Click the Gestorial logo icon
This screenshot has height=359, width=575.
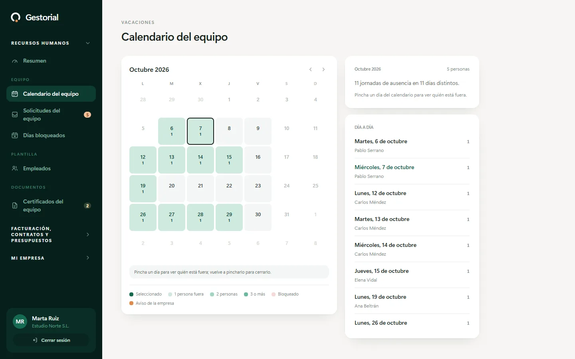coord(16,17)
